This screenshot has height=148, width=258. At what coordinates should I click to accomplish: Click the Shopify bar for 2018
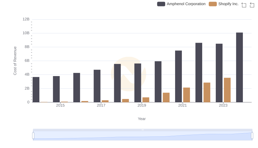[125, 101]
